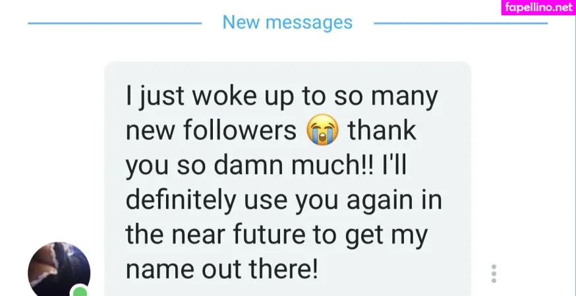
Task: Click the line right of "New messages"
Action: click(460, 23)
